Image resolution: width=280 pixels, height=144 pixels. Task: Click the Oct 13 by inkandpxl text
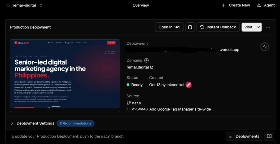point(166,85)
